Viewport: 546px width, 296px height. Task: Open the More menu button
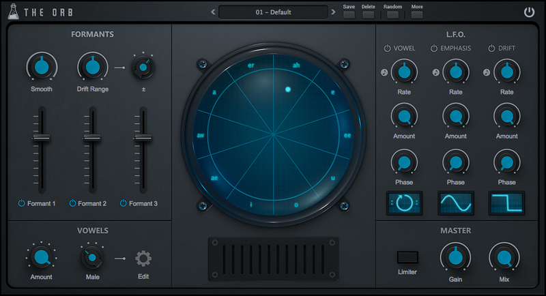pos(417,14)
